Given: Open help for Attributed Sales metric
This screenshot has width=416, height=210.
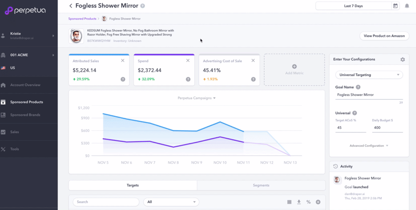Looking at the screenshot, I should [123, 79].
